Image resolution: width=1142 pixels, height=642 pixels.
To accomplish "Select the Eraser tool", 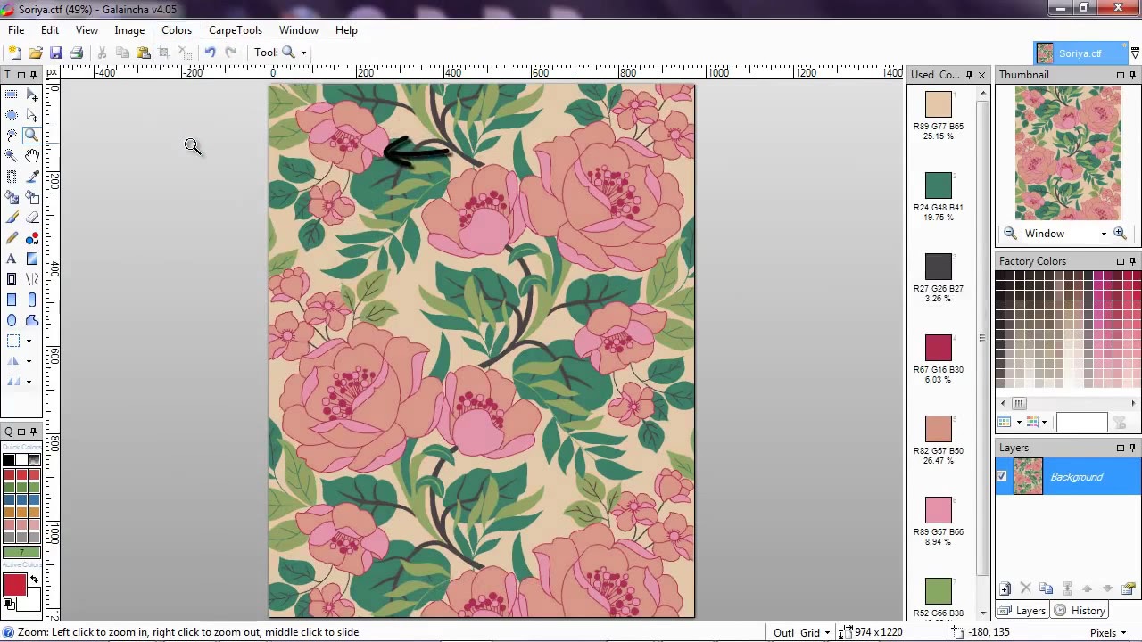I will click(32, 218).
